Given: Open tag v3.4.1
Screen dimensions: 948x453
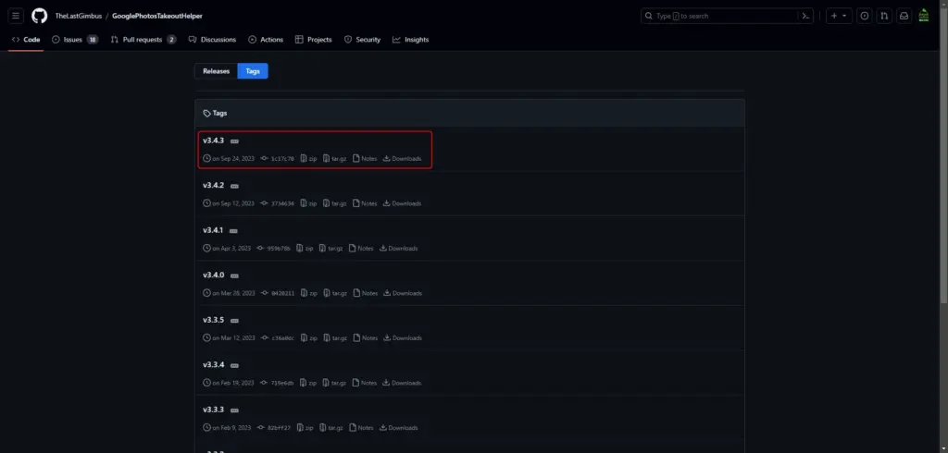Looking at the screenshot, I should tap(214, 230).
